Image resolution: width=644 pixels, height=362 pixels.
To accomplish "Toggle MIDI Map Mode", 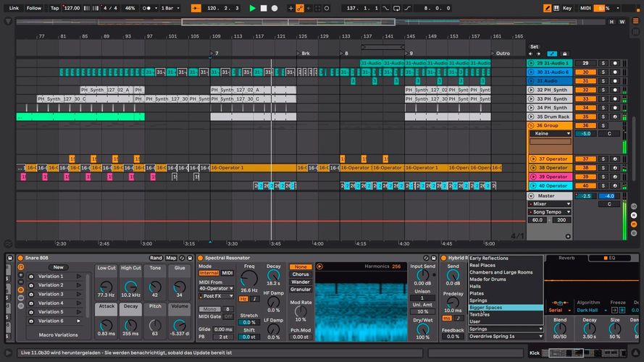I will pos(585,8).
